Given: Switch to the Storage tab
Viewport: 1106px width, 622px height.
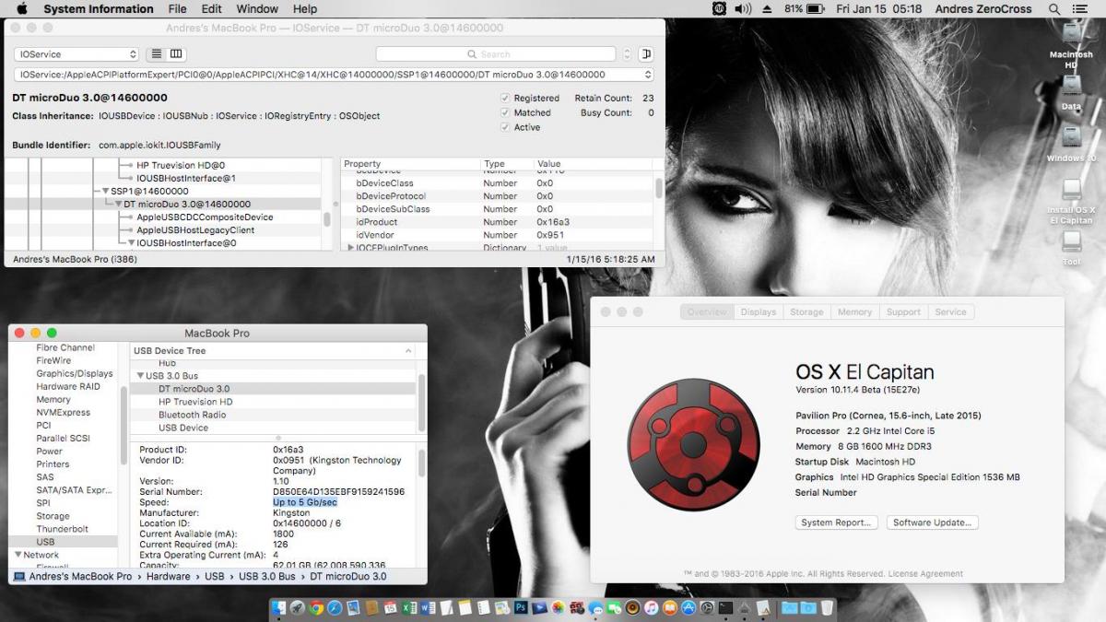Looking at the screenshot, I should click(x=806, y=312).
